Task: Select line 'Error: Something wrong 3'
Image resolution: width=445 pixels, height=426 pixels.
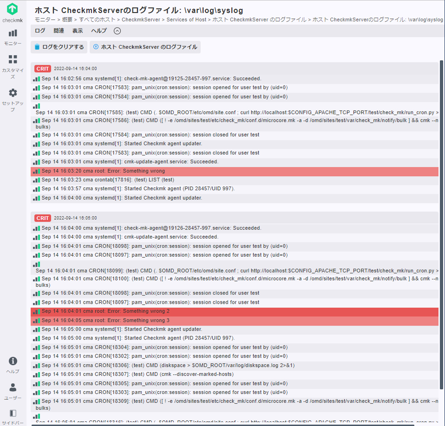Action: 235,320
